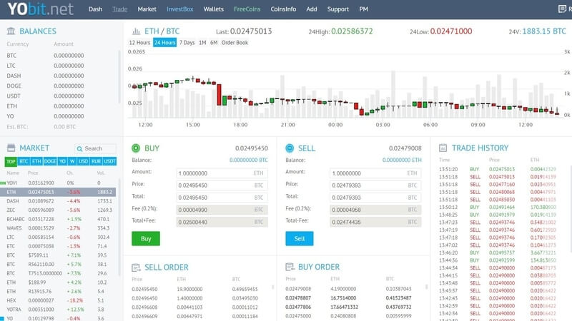The height and width of the screenshot is (321, 572).
Task: Switch chart to 7 Days
Action: pyautogui.click(x=187, y=43)
